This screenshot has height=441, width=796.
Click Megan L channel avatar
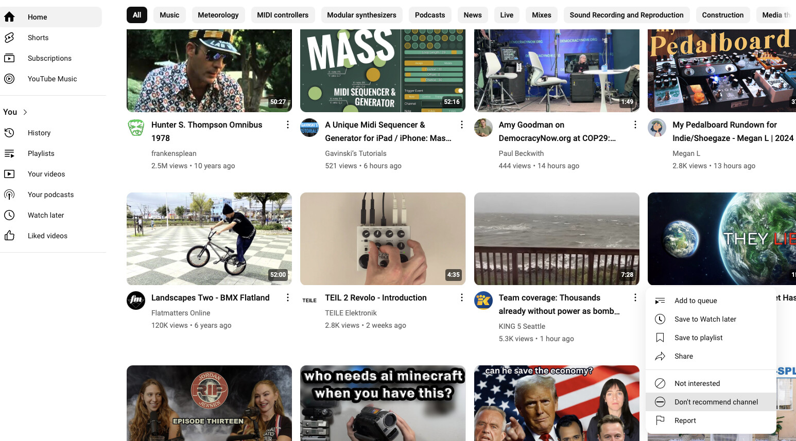657,128
